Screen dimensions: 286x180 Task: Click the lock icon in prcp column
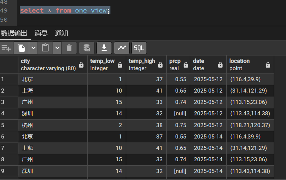(186, 65)
